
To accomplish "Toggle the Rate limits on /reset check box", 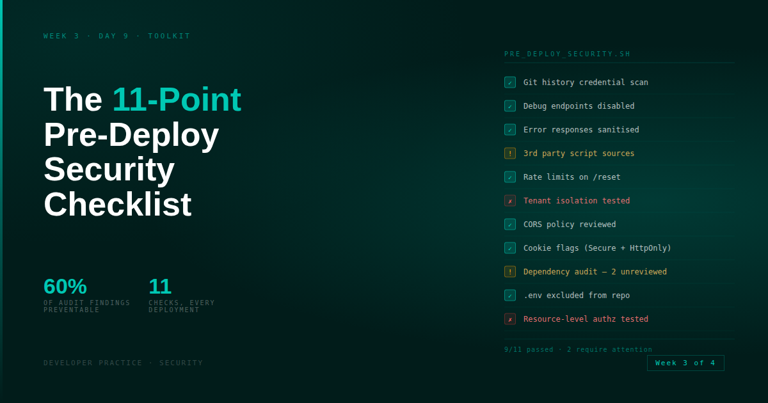I will pyautogui.click(x=510, y=177).
